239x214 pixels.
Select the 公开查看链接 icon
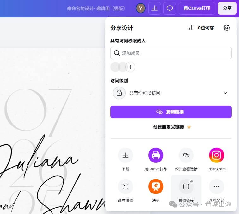point(186,155)
